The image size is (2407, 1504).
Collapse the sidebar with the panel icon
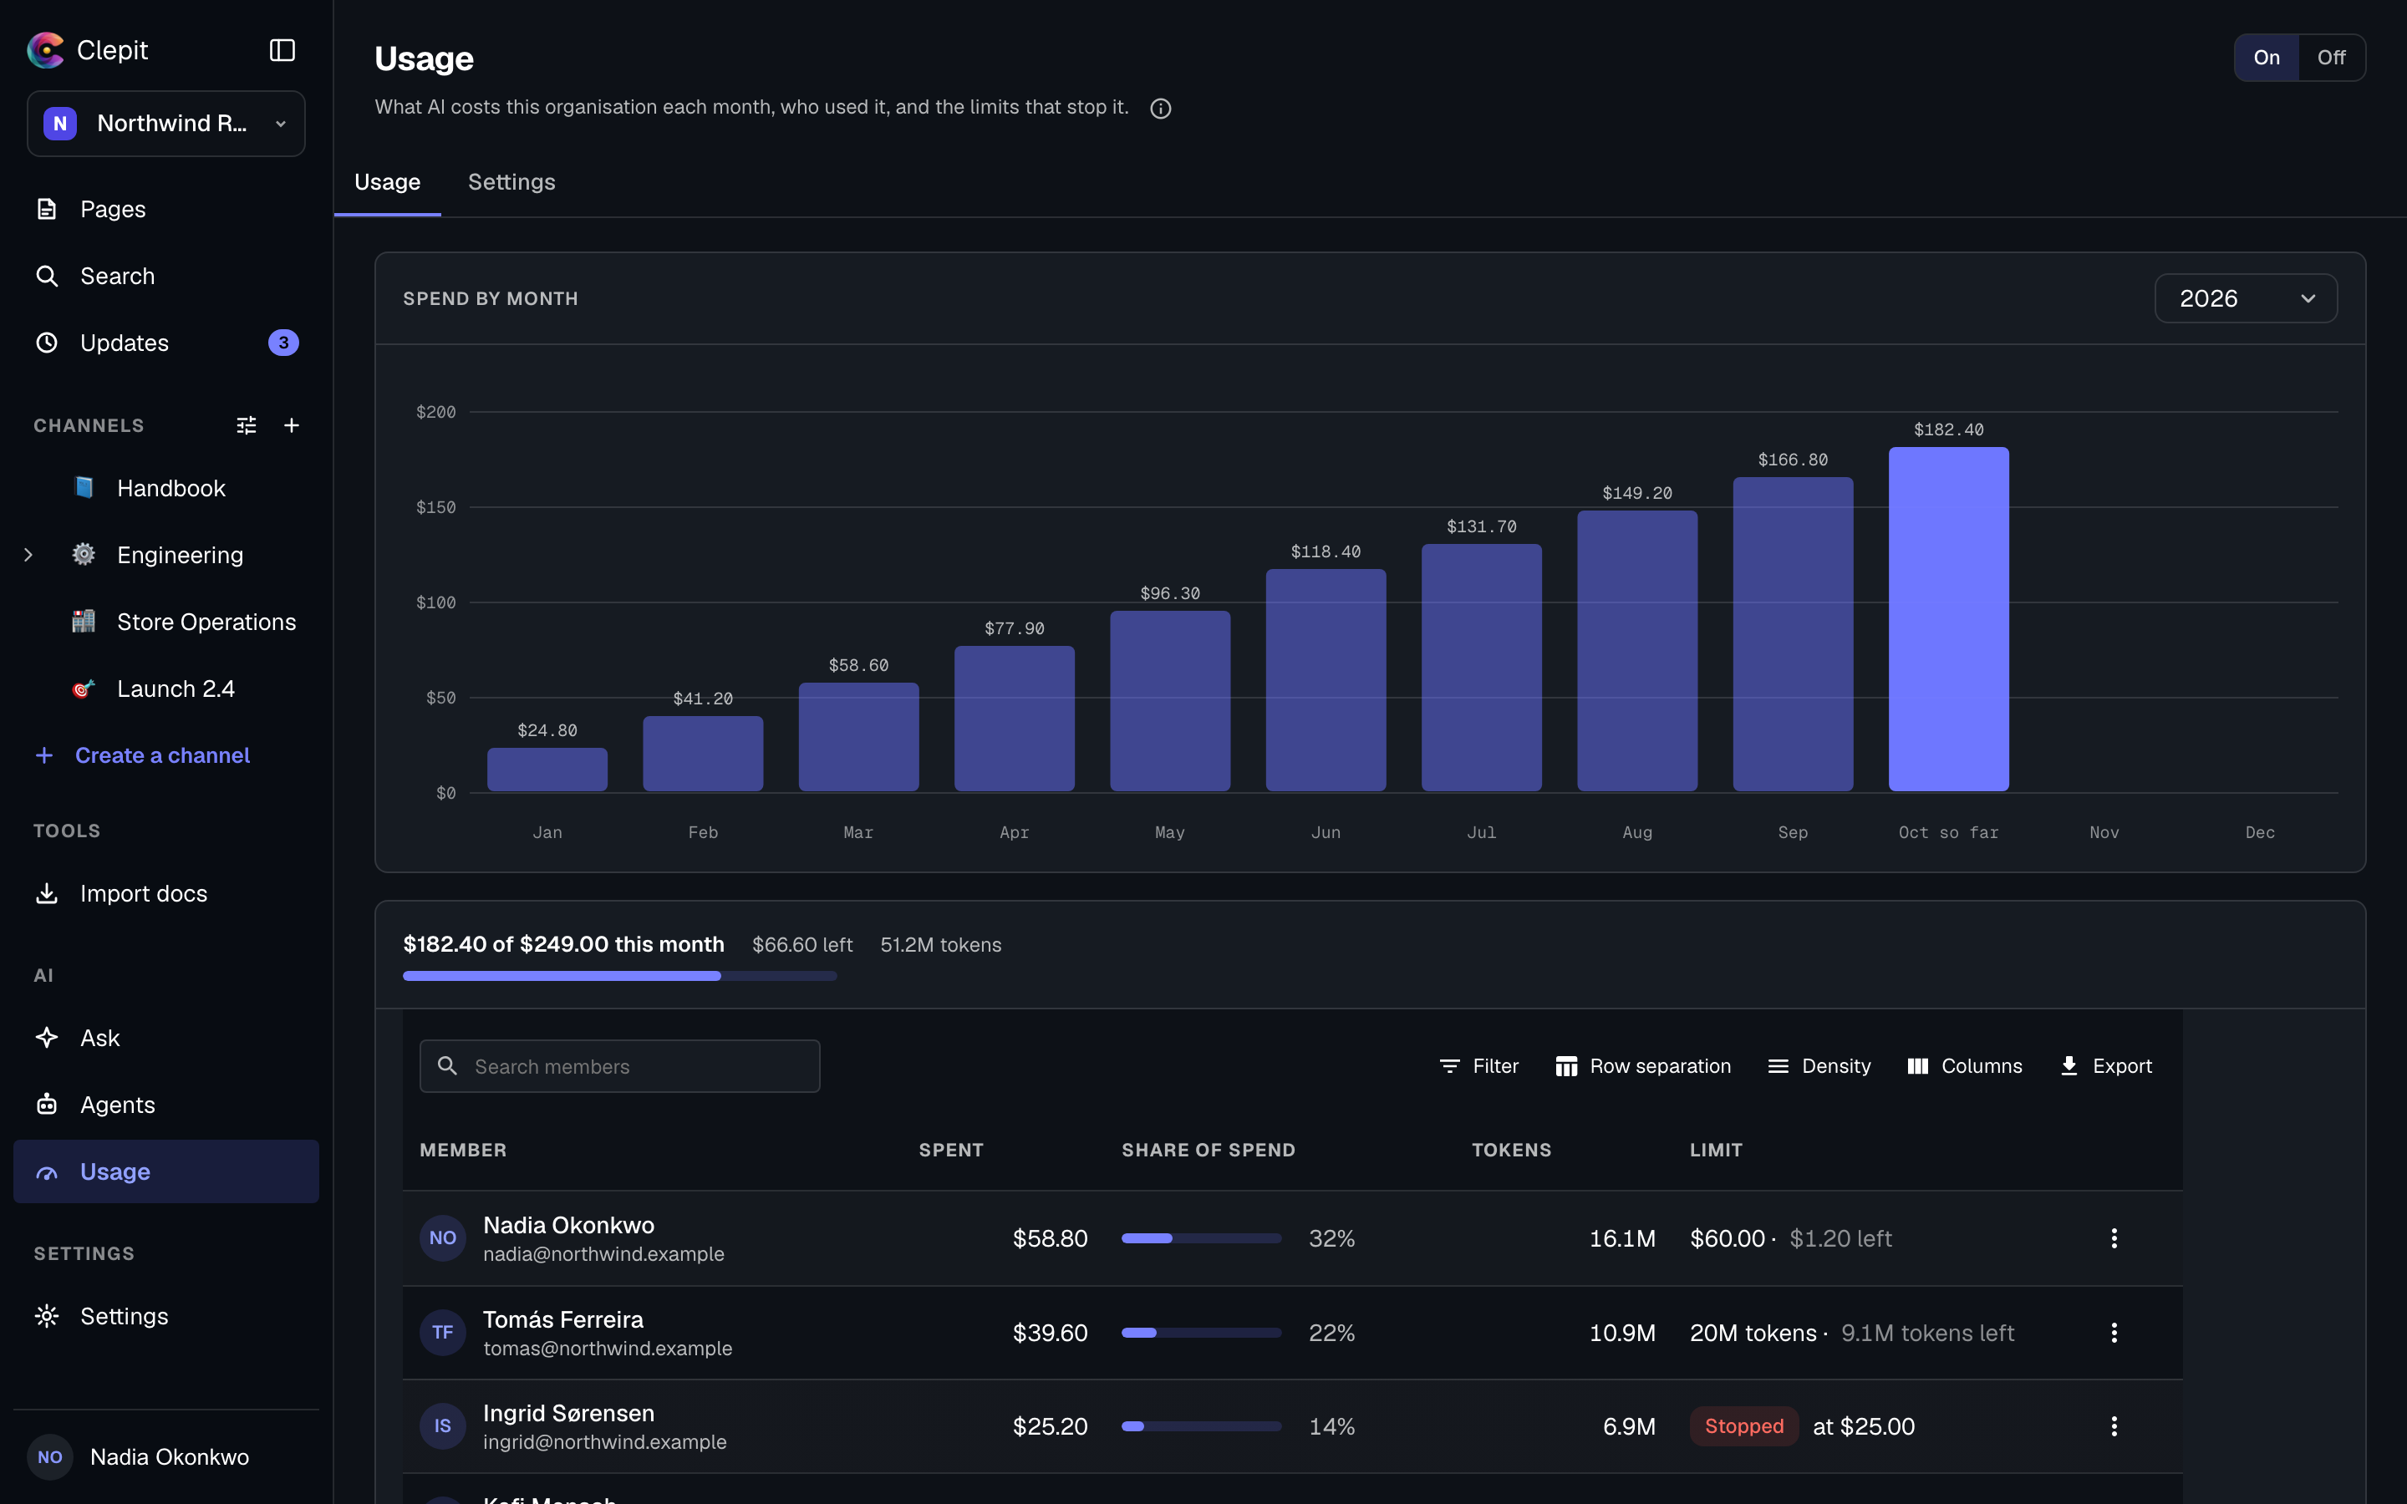[282, 50]
